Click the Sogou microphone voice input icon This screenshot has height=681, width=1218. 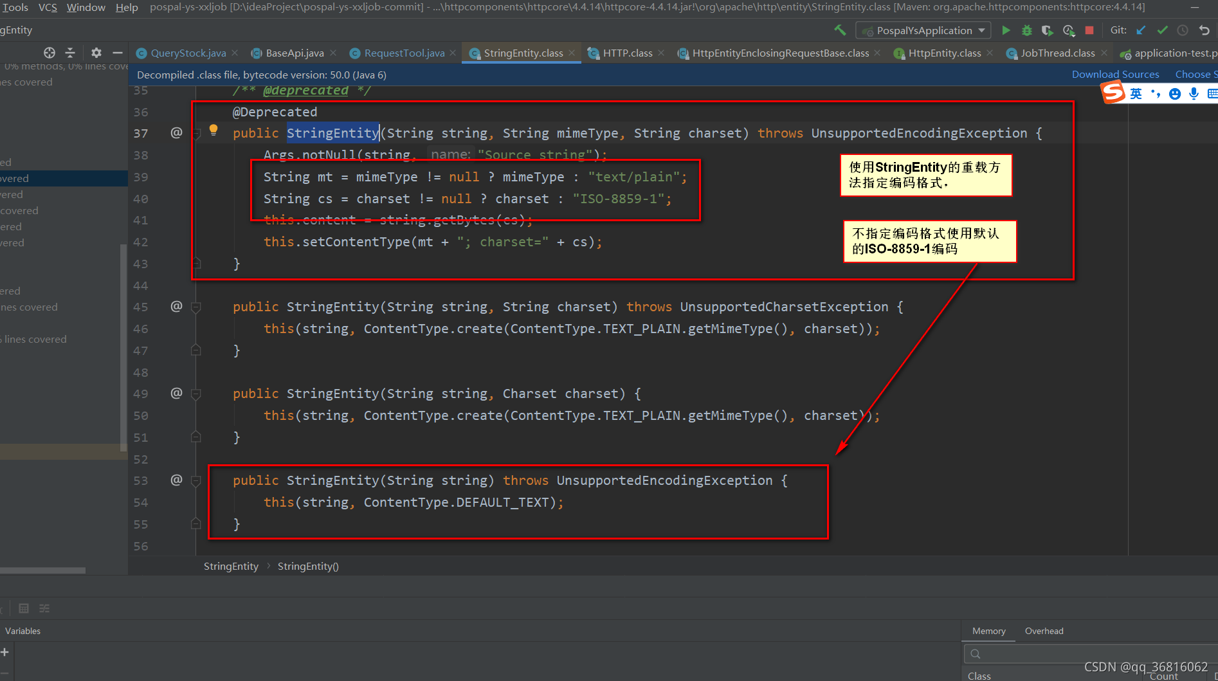tap(1194, 94)
